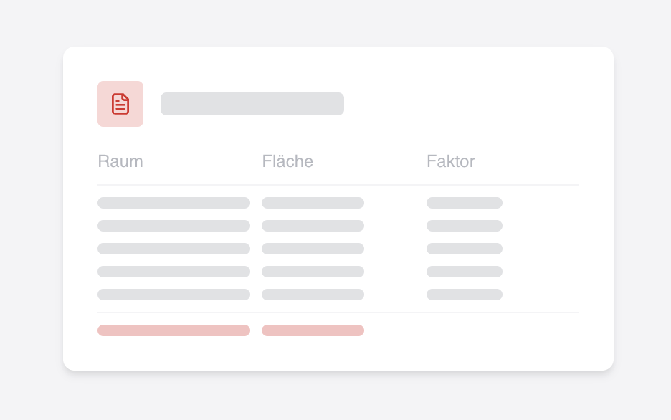Click fourth row's Raum placeholder
The height and width of the screenshot is (420, 671).
pyautogui.click(x=173, y=272)
